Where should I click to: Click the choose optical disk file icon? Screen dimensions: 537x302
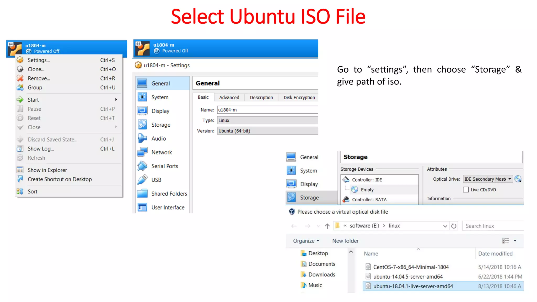(518, 179)
